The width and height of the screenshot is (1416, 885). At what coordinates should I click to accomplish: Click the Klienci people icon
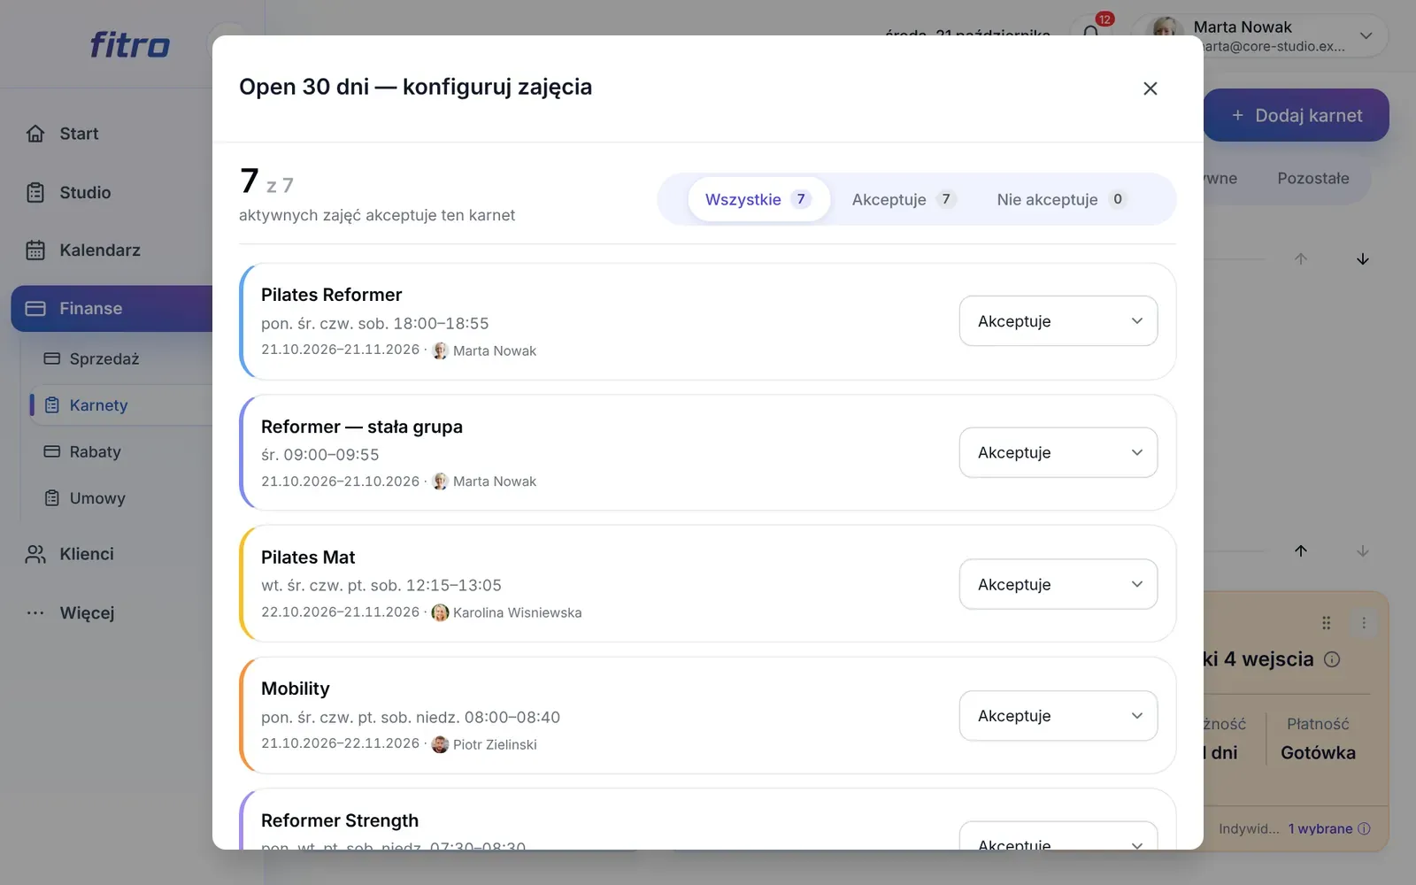coord(35,554)
